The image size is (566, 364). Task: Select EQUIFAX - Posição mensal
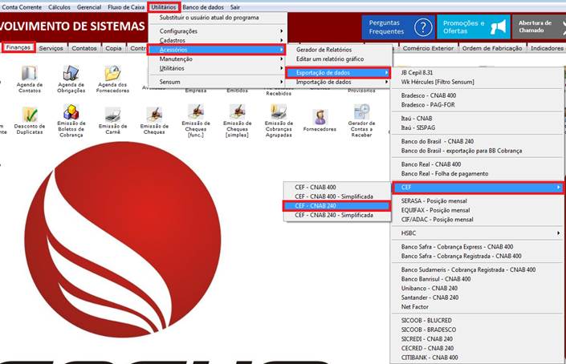click(478, 211)
